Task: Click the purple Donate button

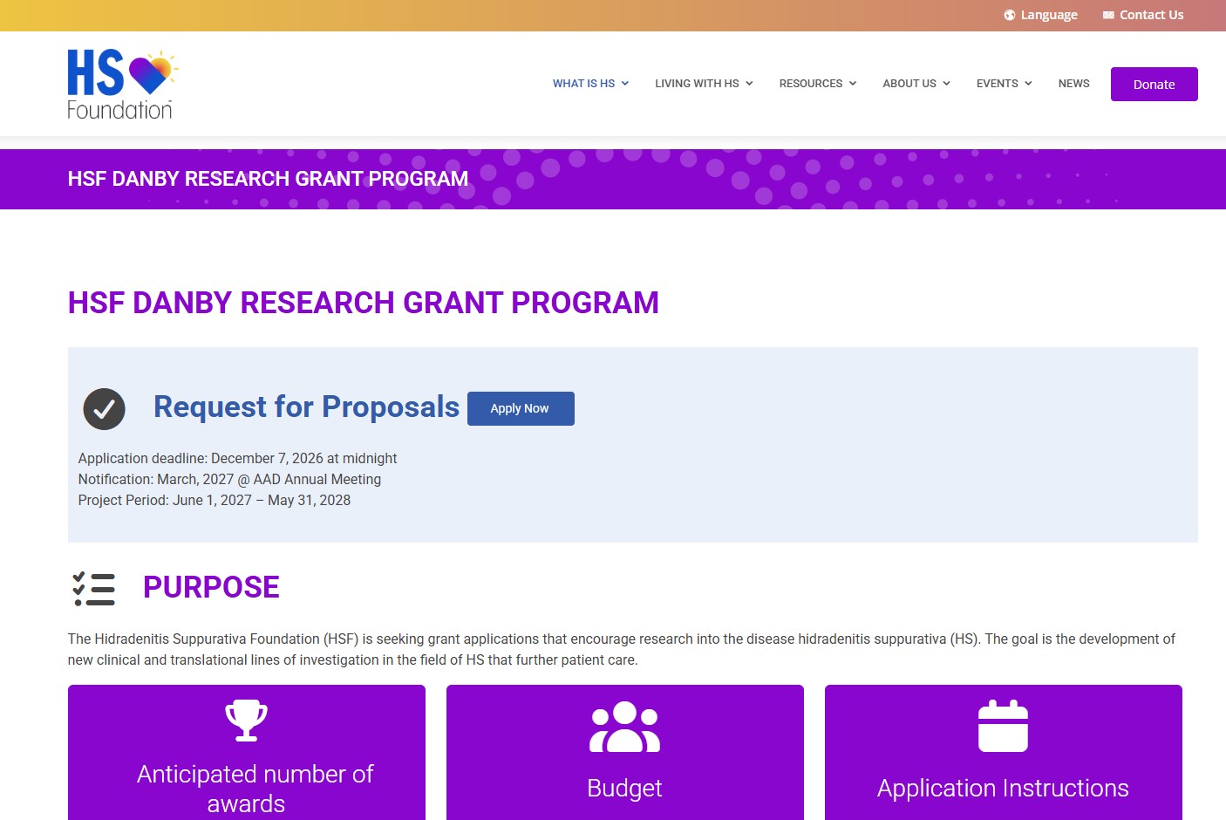Action: (1154, 85)
